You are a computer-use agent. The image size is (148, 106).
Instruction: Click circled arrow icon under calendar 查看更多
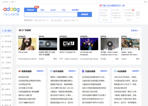tap(138, 18)
